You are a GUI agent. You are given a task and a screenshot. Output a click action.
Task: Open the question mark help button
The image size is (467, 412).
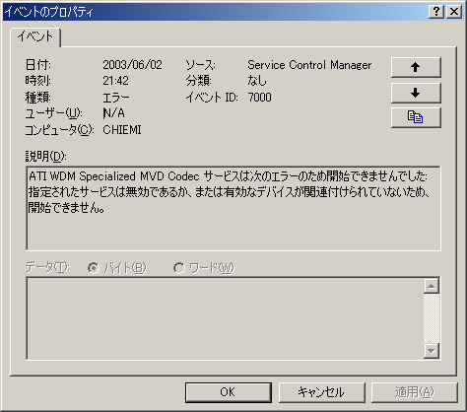[436, 12]
